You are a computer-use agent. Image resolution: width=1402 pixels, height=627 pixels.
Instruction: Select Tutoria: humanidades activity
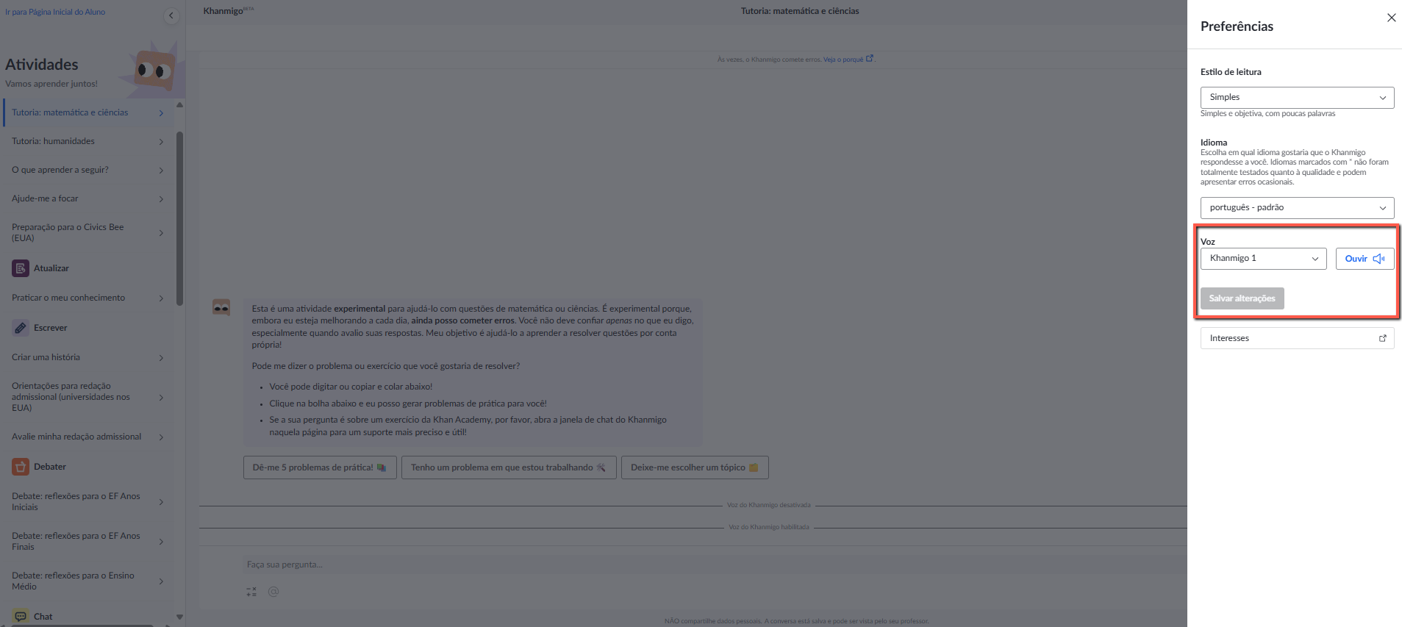coord(88,141)
